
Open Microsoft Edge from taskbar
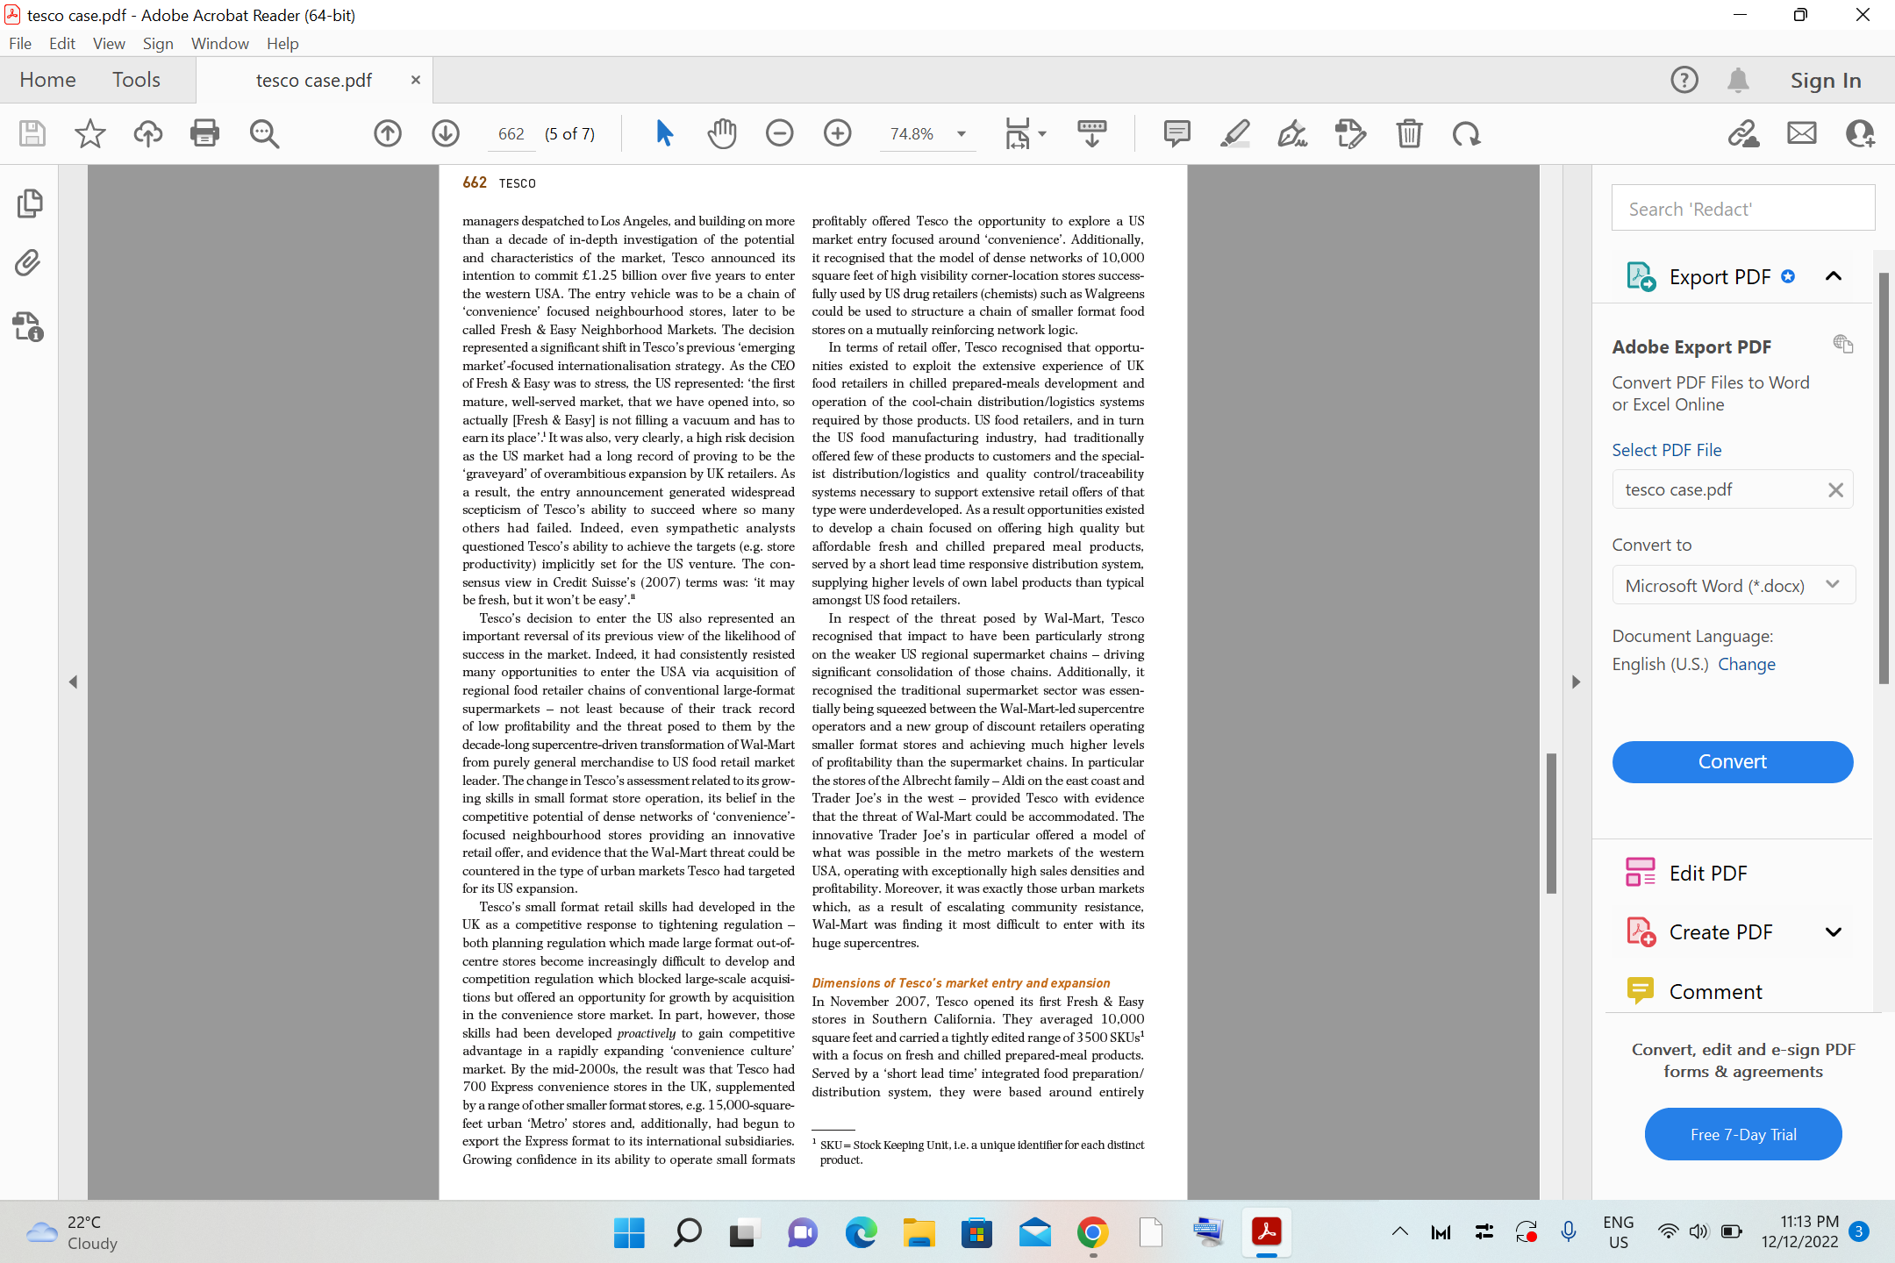(861, 1232)
